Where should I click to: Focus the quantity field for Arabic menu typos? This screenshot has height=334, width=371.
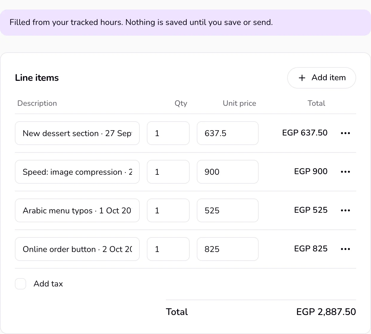[x=168, y=210]
